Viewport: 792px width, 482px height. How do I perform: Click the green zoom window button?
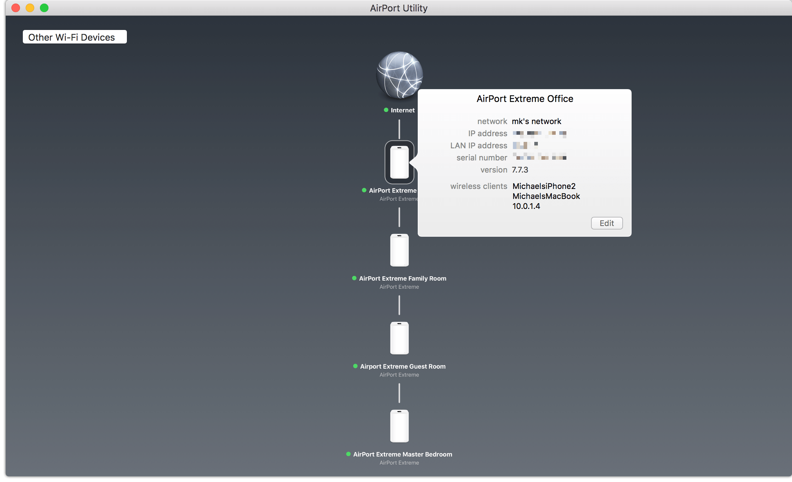[x=44, y=8]
